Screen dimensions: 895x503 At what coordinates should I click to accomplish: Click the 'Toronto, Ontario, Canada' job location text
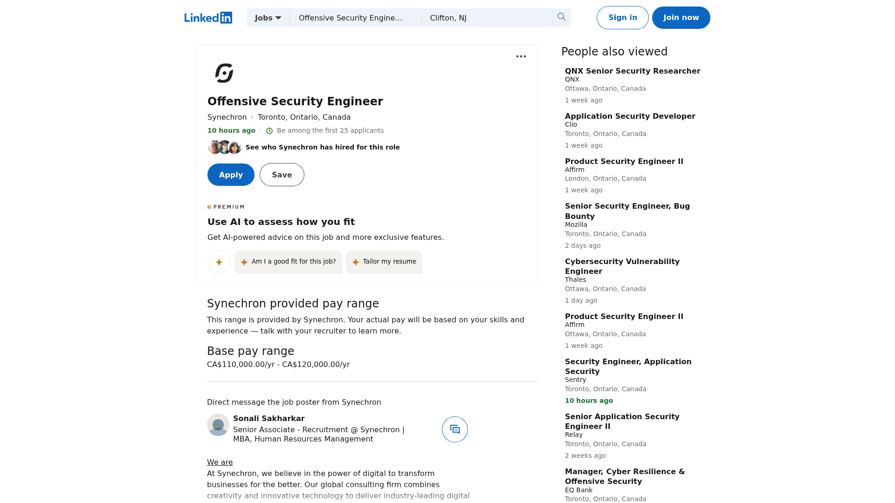[304, 117]
